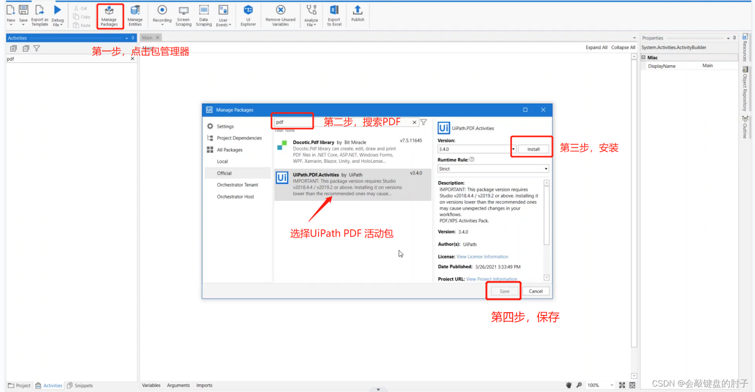
Task: Start the Recording tool
Action: tap(162, 15)
